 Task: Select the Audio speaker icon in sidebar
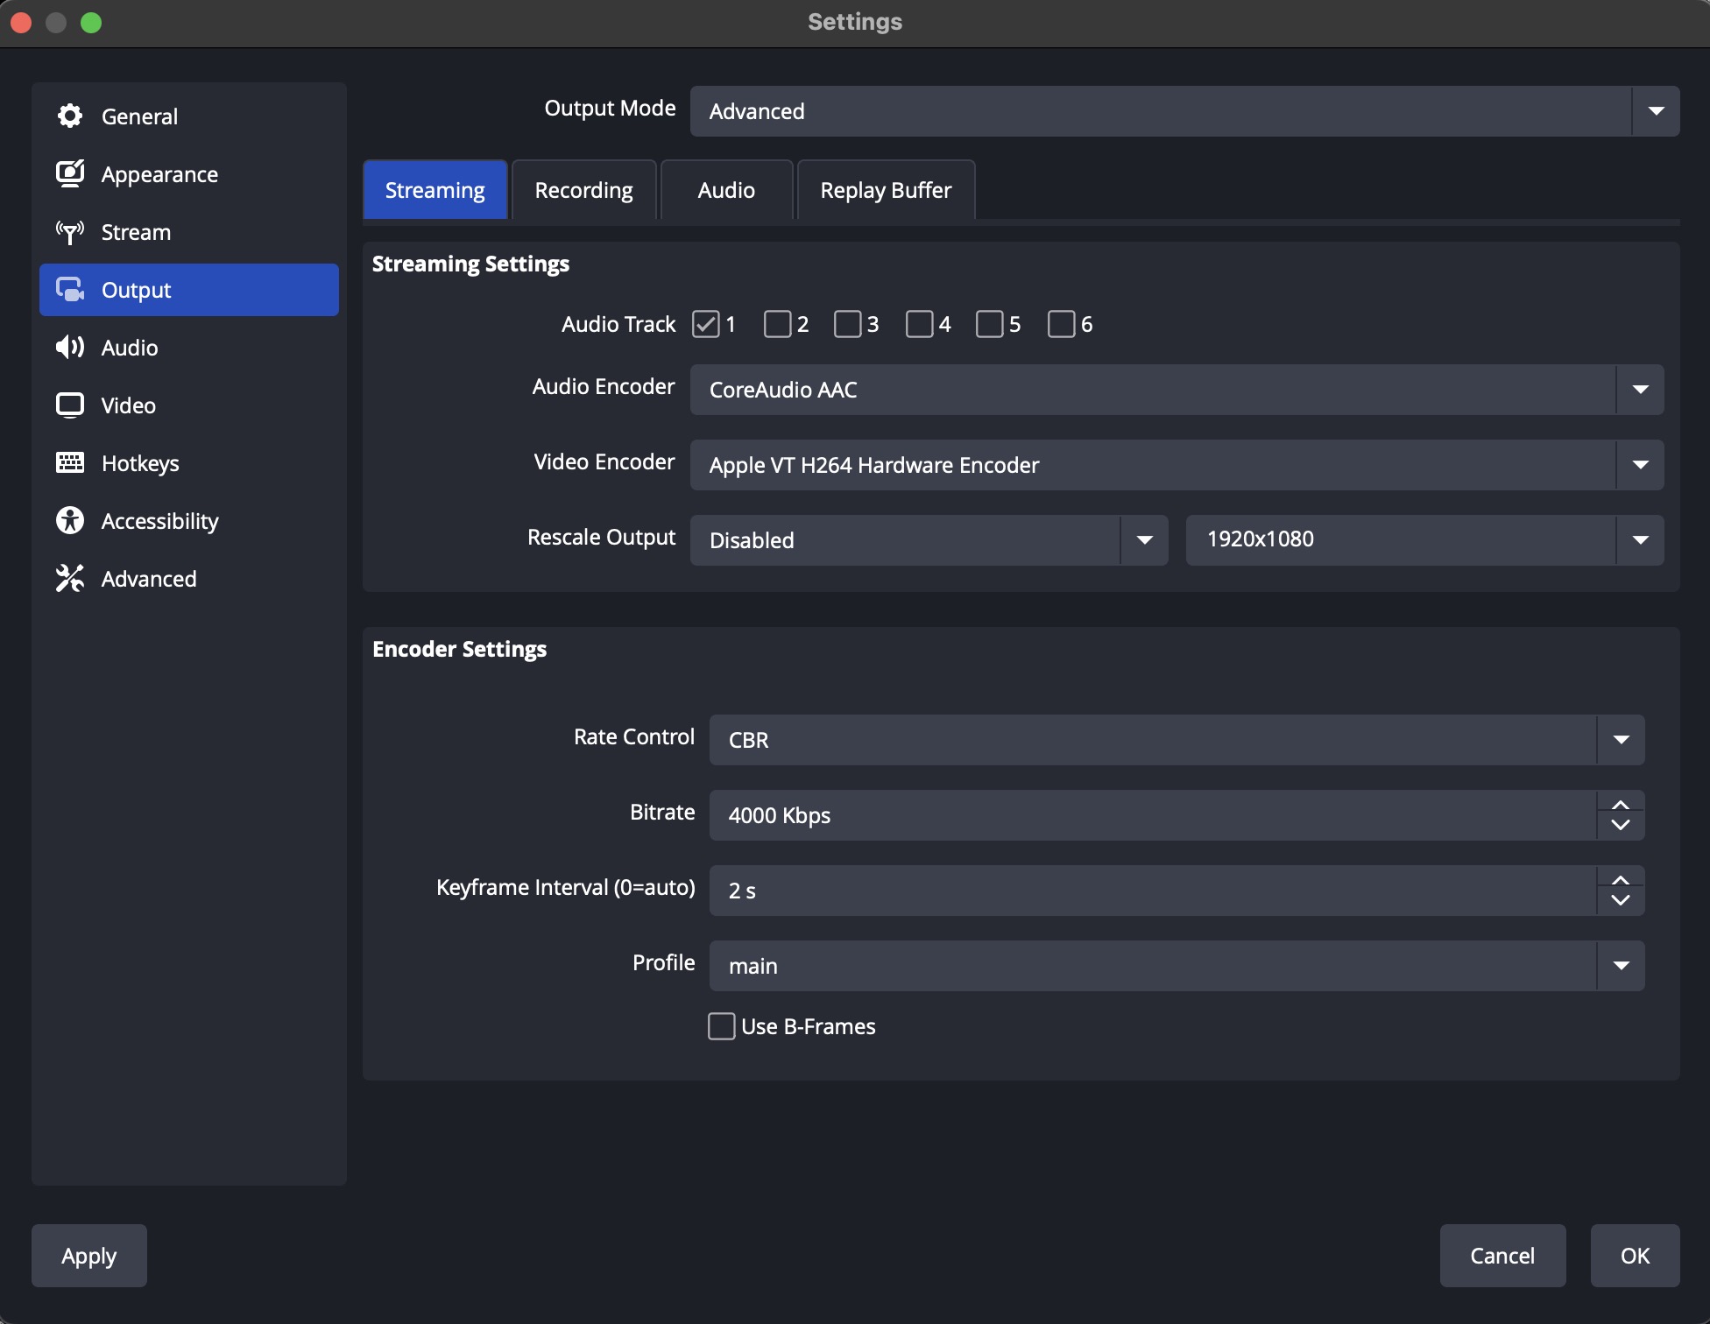click(70, 348)
